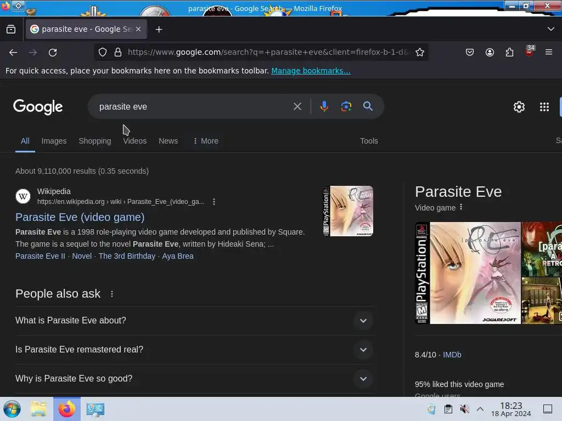Open the Firefox account icon
This screenshot has width=562, height=421.
490,52
